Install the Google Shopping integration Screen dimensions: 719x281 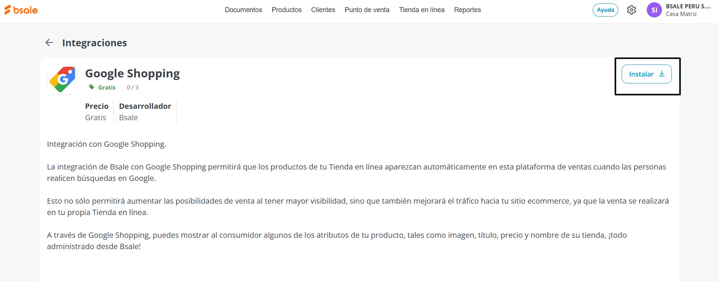click(x=646, y=74)
